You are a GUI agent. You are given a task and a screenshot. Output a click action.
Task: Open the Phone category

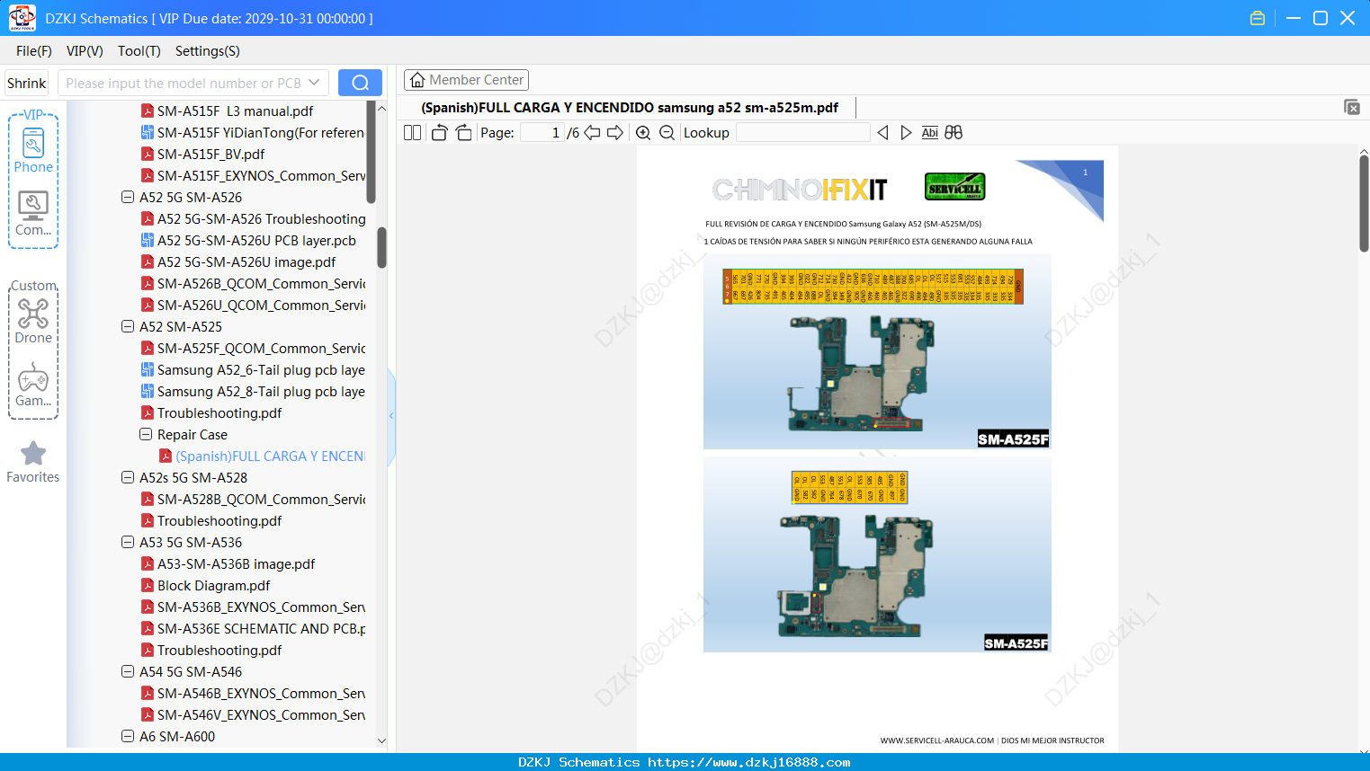(33, 150)
